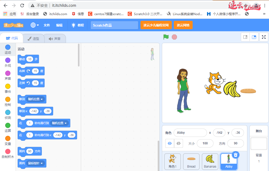This screenshot has height=171, width=269.
Task: Click the 速云网络 button
Action: (x=183, y=25)
